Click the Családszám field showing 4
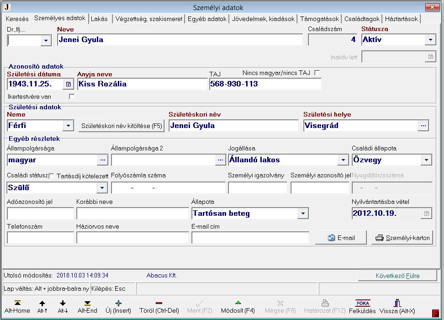The image size is (444, 320). (x=333, y=40)
